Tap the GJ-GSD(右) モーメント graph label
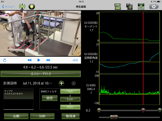Screen dimensions: 162x121 (91, 26)
